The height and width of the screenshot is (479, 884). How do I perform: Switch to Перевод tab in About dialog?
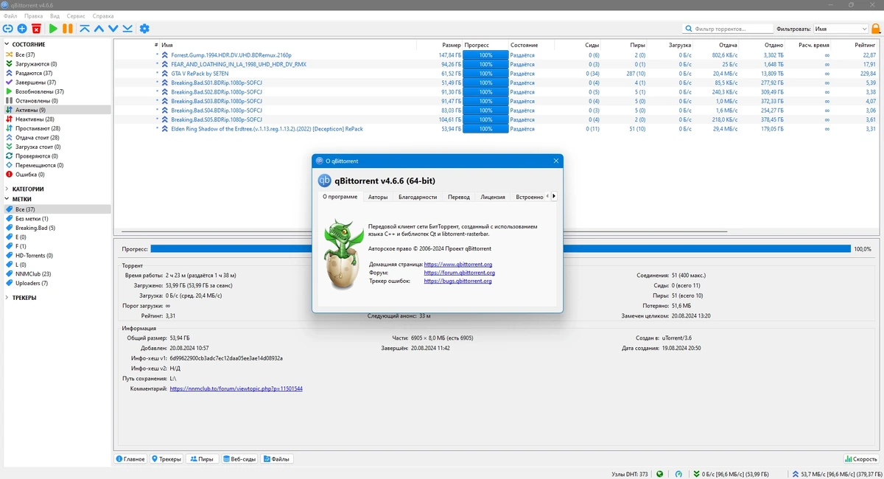click(x=458, y=197)
